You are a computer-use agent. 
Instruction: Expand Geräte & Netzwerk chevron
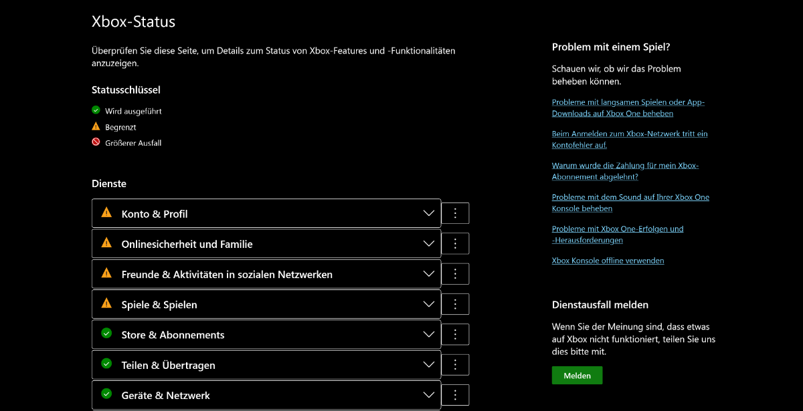coord(429,395)
